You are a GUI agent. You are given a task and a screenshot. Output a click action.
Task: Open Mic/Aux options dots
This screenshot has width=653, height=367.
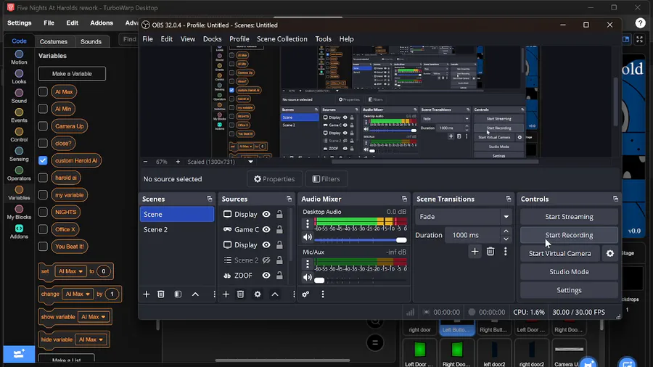pos(308,263)
